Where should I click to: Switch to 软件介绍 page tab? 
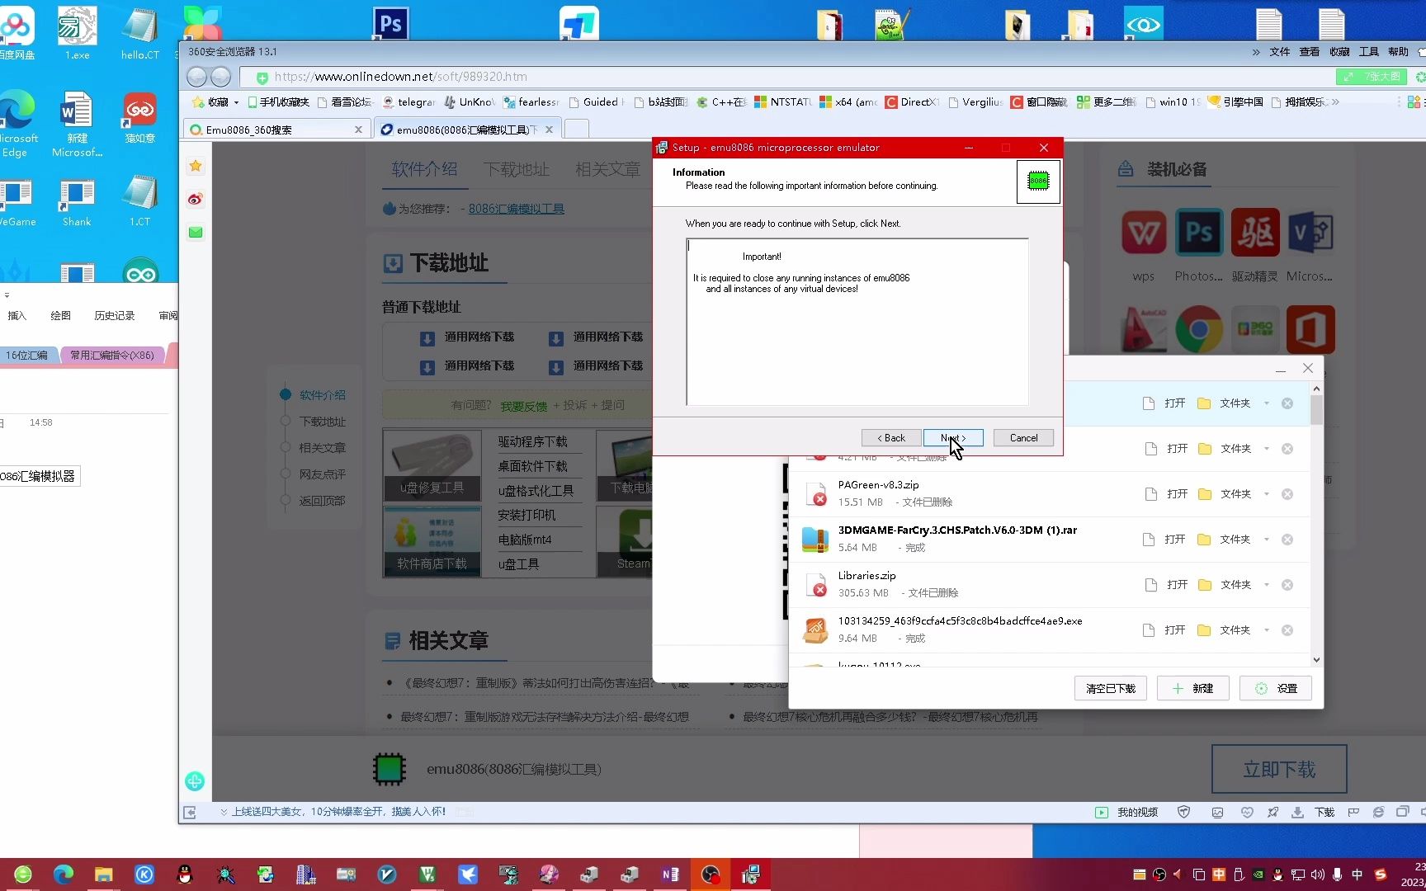pyautogui.click(x=424, y=169)
